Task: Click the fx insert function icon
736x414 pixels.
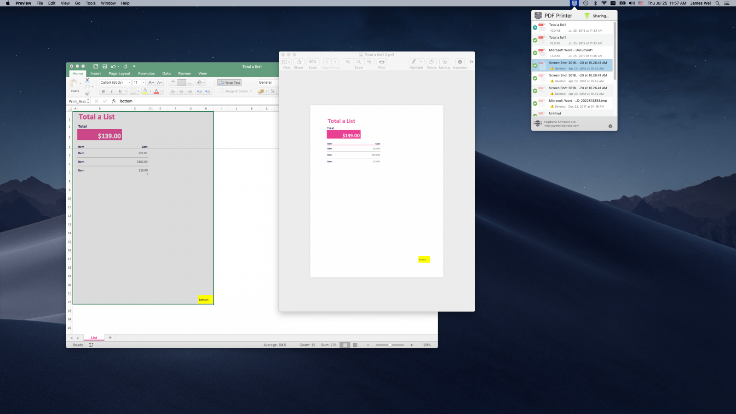Action: (x=114, y=101)
